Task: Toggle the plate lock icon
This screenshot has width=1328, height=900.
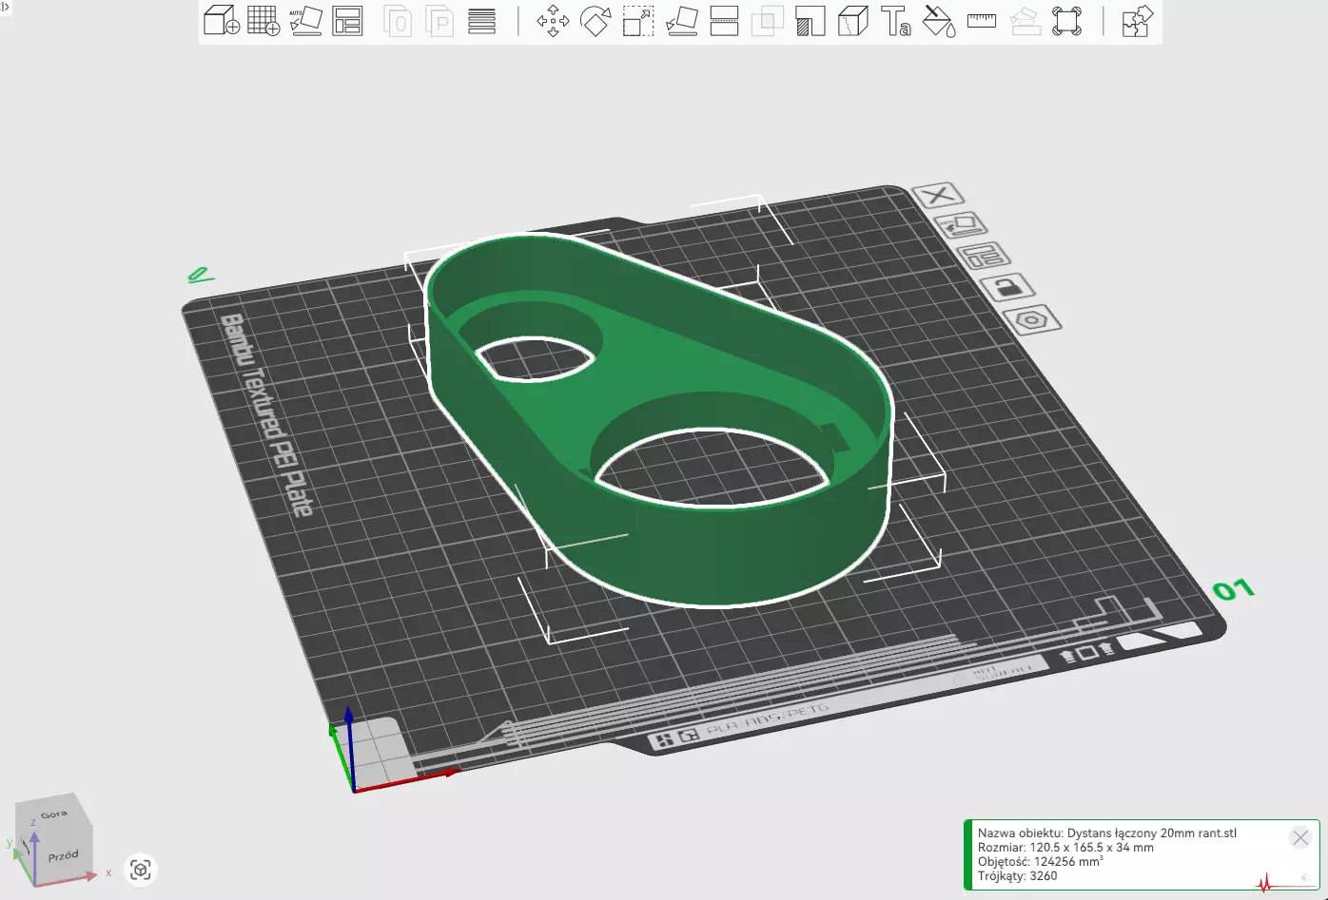Action: (1007, 286)
